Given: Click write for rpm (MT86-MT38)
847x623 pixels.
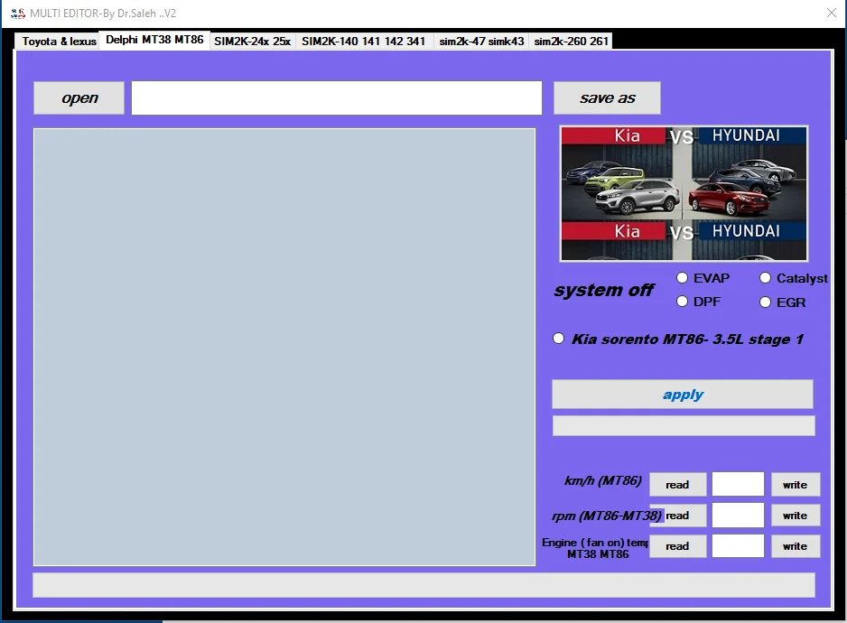Looking at the screenshot, I should click(796, 515).
